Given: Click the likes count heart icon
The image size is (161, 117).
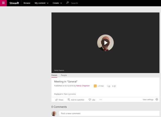Looking at the screenshot, I should pos(114,86).
